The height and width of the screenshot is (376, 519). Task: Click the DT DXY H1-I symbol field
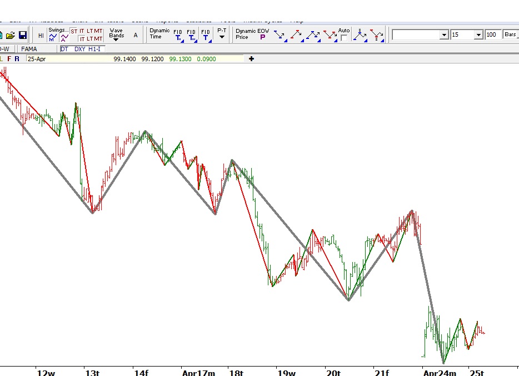click(x=82, y=49)
